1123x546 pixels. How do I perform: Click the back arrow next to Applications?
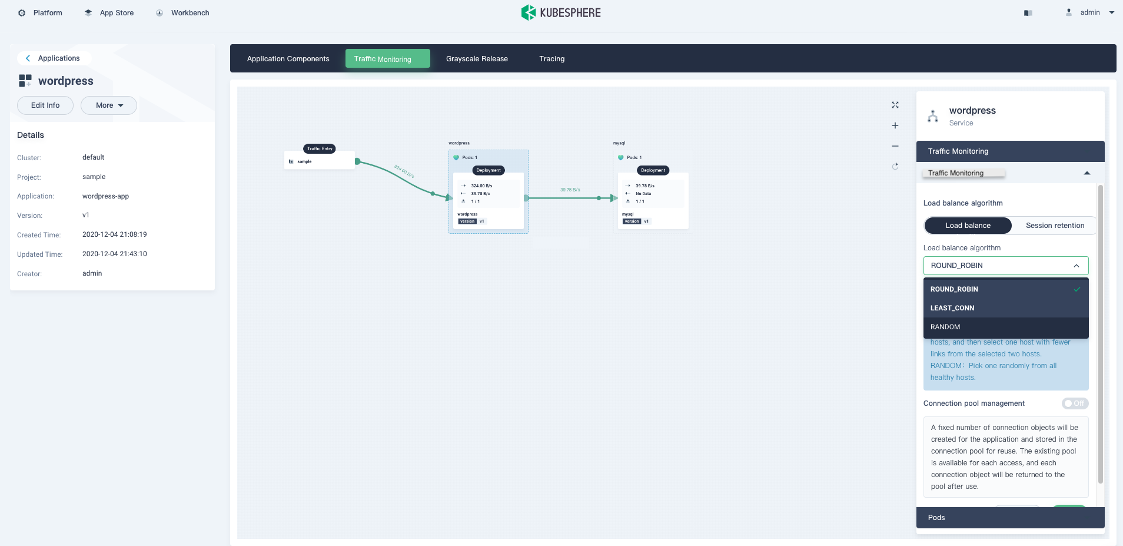28,58
